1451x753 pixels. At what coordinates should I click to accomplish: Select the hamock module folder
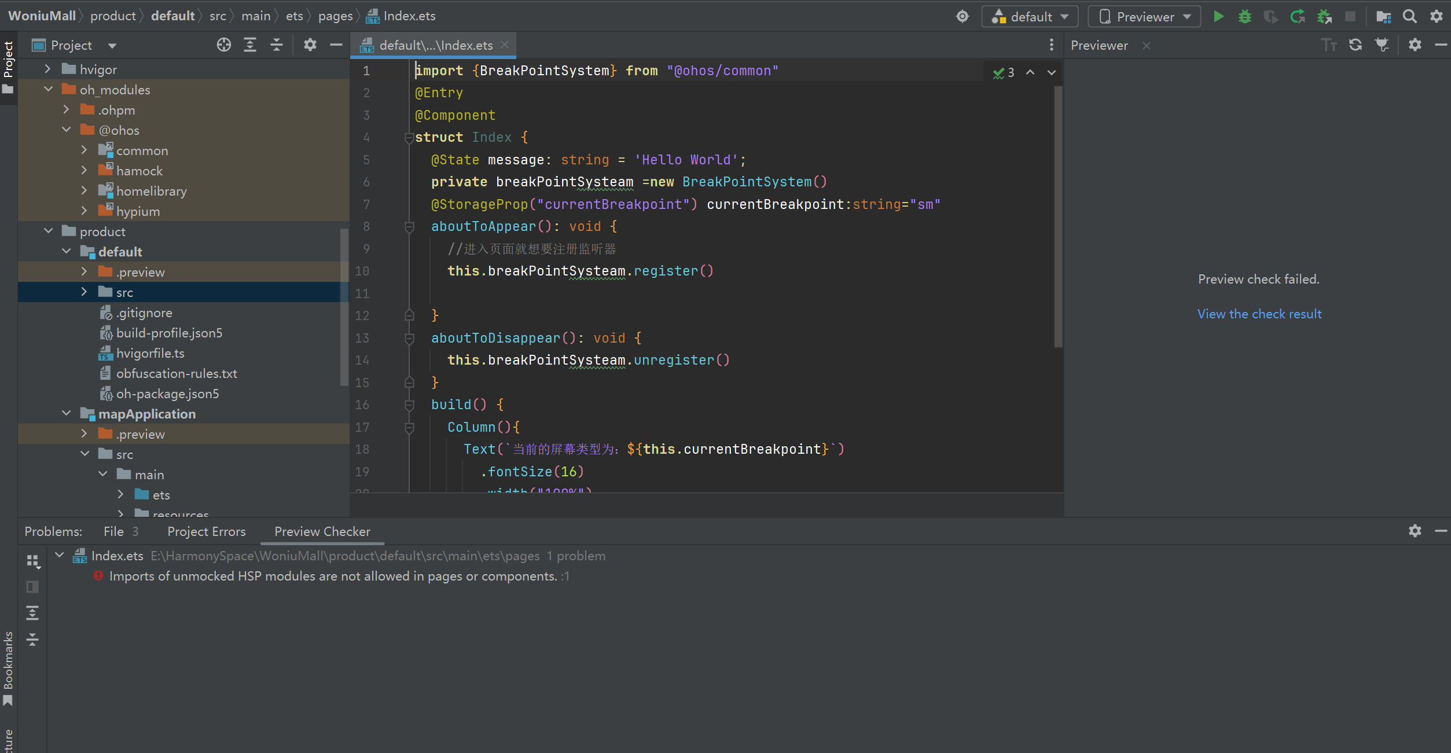[x=139, y=171]
